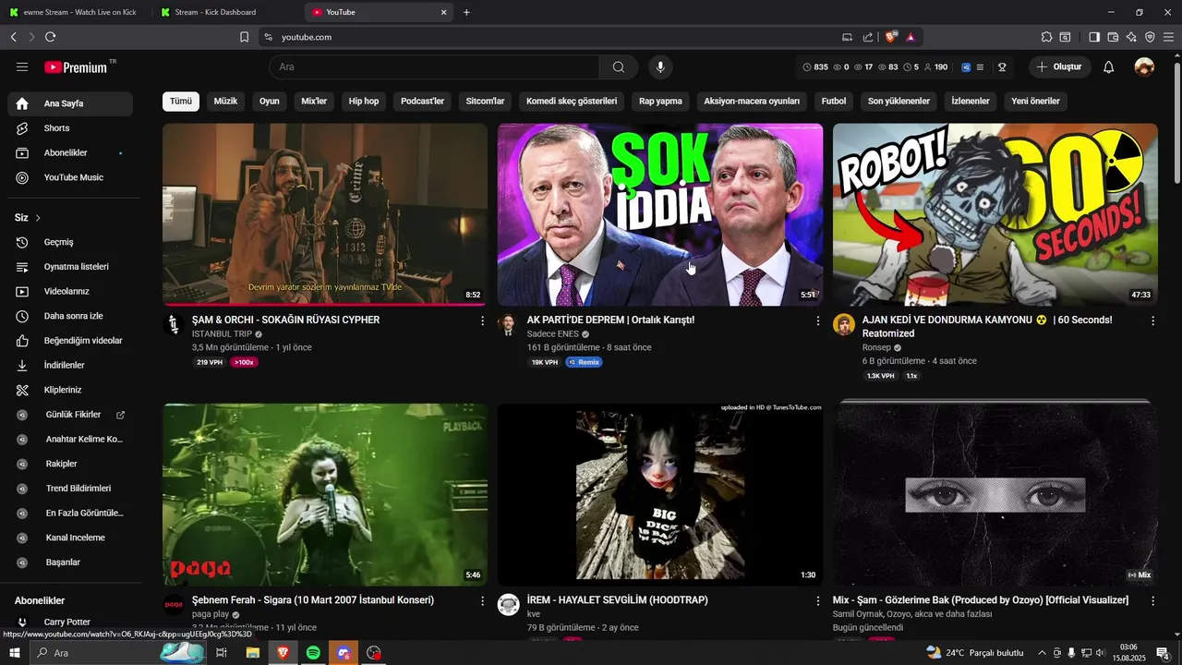Start voice search with the microphone icon

[x=659, y=66]
